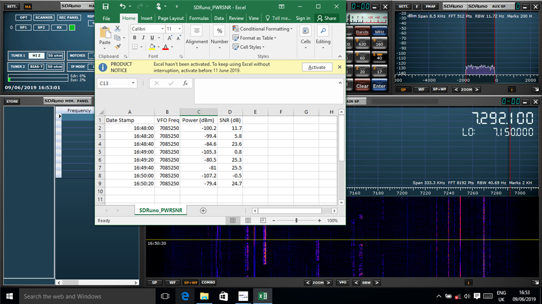Click STORE in memory panel
Viewport: 542px width, 304px height.
(x=12, y=102)
